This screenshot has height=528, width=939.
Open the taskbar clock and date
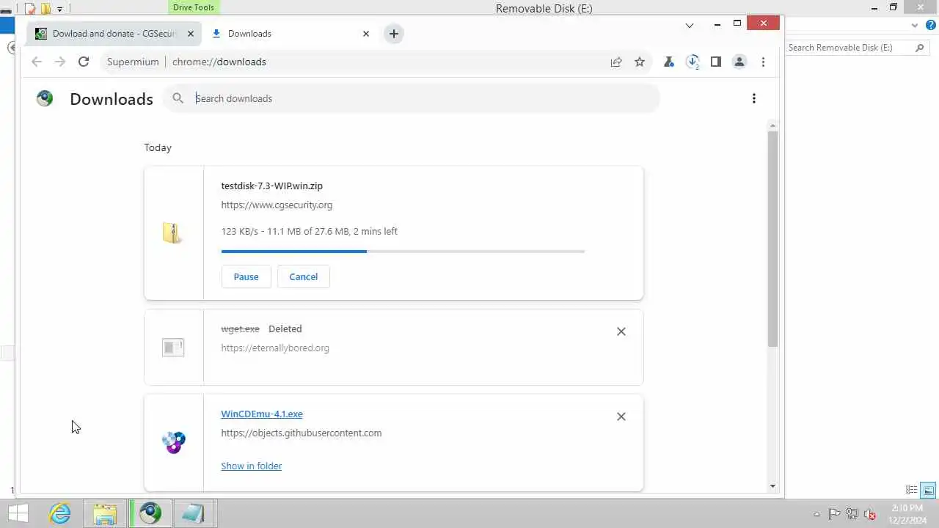click(x=908, y=513)
